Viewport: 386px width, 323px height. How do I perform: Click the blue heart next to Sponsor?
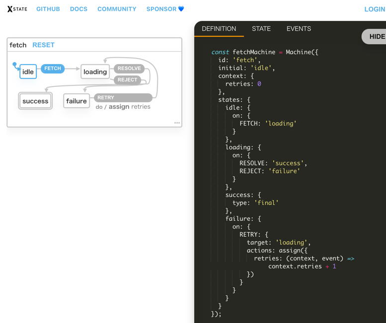[181, 9]
